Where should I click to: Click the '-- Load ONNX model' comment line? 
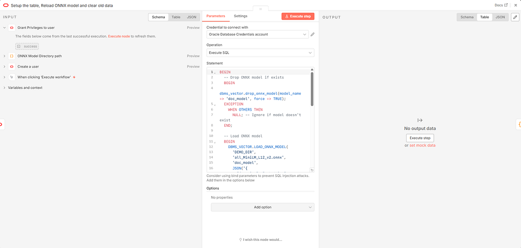point(243,136)
